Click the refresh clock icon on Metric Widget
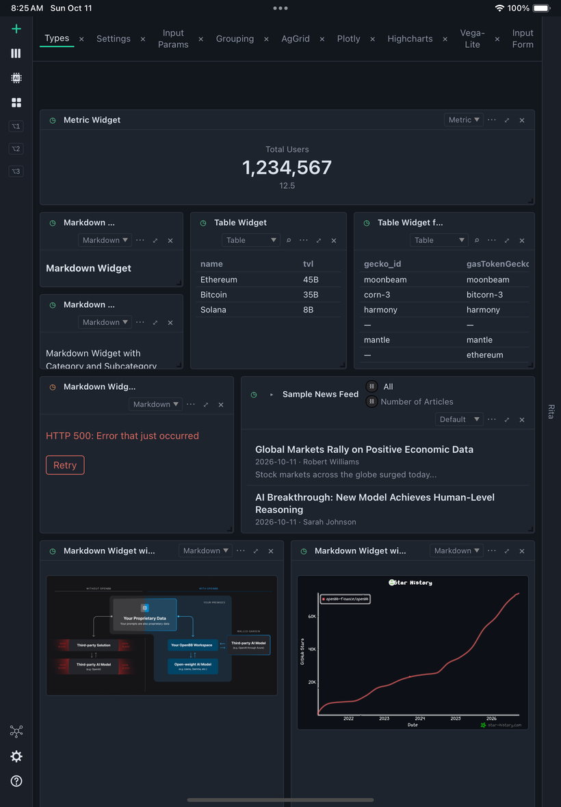561x807 pixels. [x=53, y=120]
